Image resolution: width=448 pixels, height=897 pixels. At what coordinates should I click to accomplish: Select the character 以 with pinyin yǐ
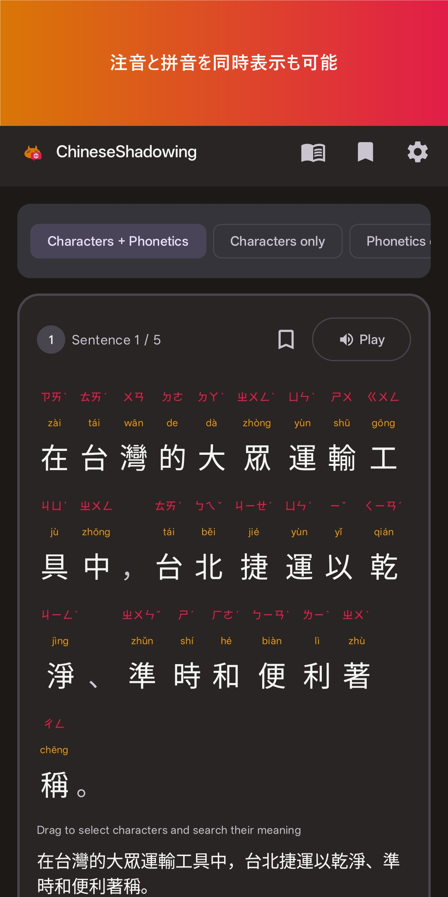[339, 567]
